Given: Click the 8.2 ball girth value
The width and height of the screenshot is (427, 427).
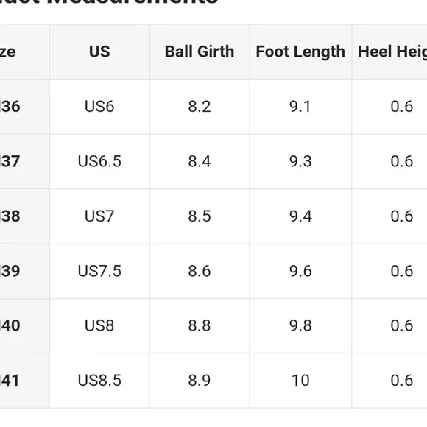Looking at the screenshot, I should pos(200,106).
